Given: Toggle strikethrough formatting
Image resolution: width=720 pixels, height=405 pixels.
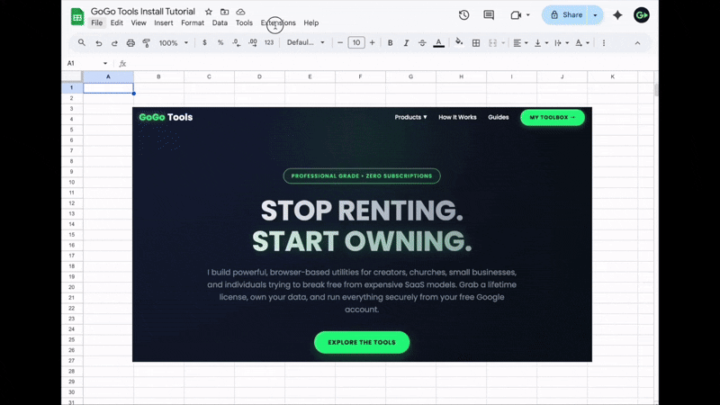Looking at the screenshot, I should 422,42.
